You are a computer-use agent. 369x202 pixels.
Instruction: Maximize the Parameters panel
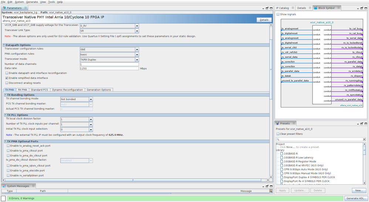(x=271, y=8)
